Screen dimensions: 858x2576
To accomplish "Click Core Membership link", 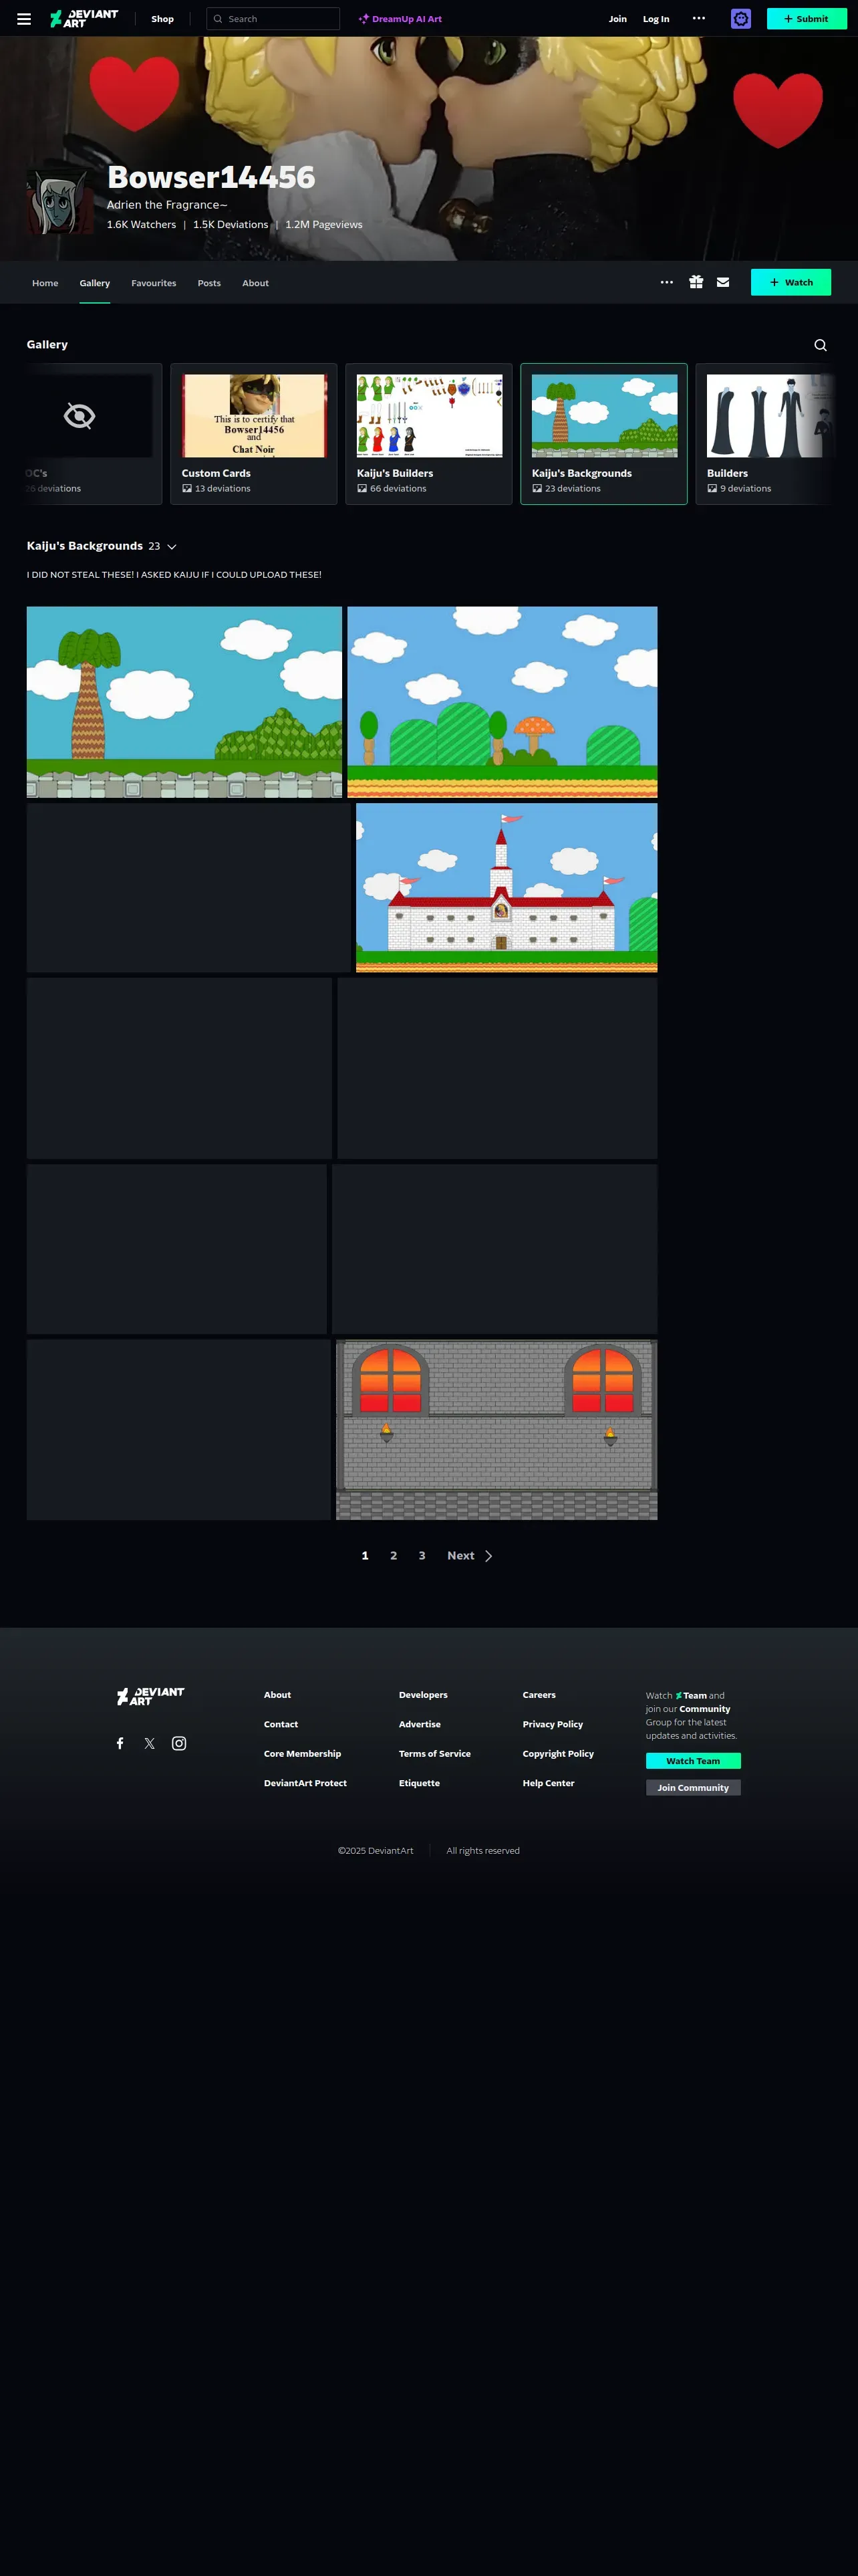I will pyautogui.click(x=303, y=1754).
